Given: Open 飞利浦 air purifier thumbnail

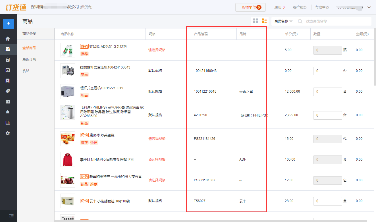Looking at the screenshot, I should pyautogui.click(x=68, y=112).
